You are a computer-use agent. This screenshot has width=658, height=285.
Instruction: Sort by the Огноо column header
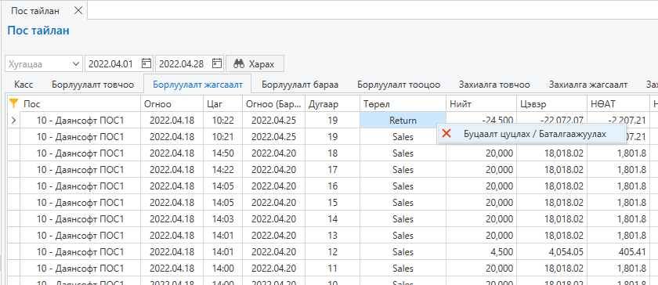pos(172,103)
